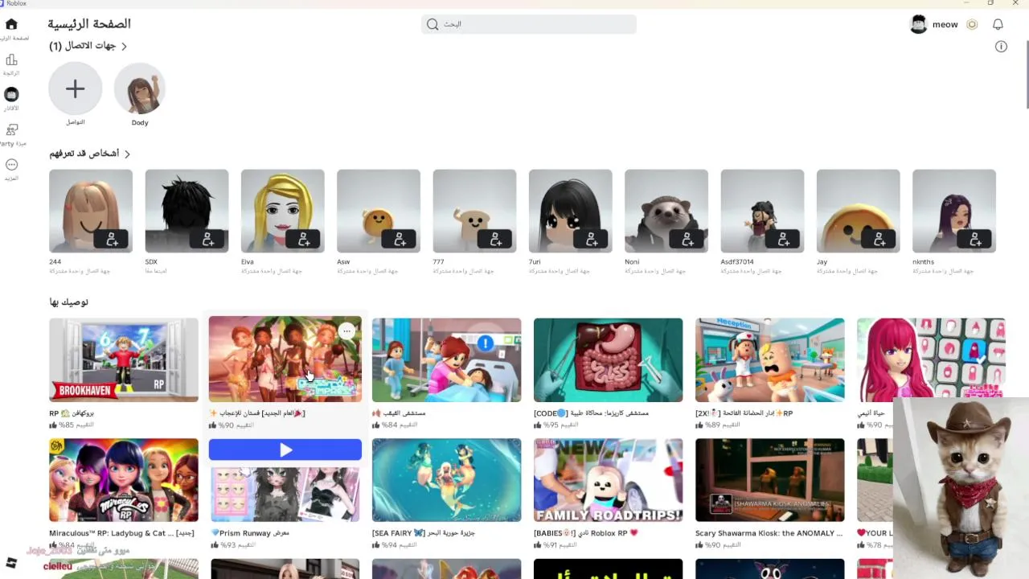Open Brookhaven RP game thumbnail

click(123, 359)
